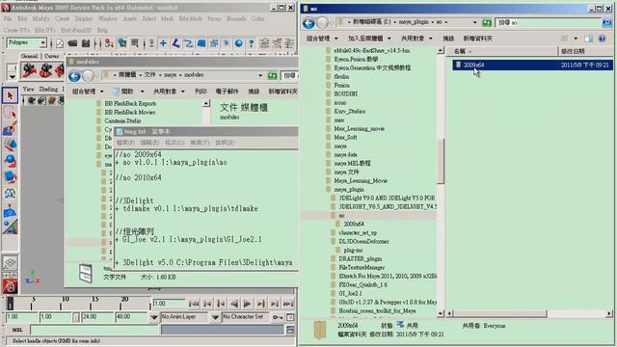Screen dimensions: 617x347
Task: Click the perspective layout icon below toolbox
Action: [x=10, y=262]
